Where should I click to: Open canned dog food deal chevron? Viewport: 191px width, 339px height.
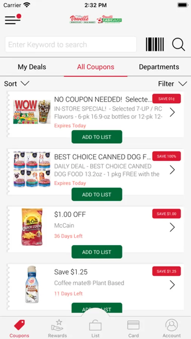pos(172,170)
